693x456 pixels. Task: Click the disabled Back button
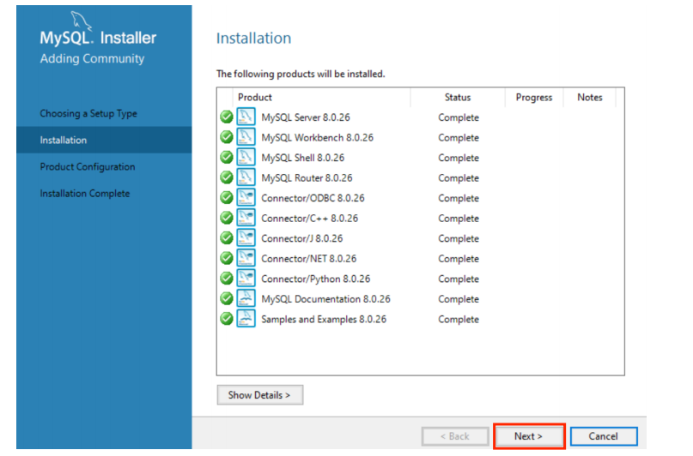(455, 436)
